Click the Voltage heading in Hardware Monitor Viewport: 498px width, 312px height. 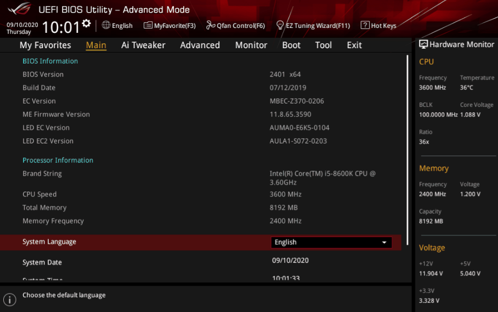[x=432, y=247]
